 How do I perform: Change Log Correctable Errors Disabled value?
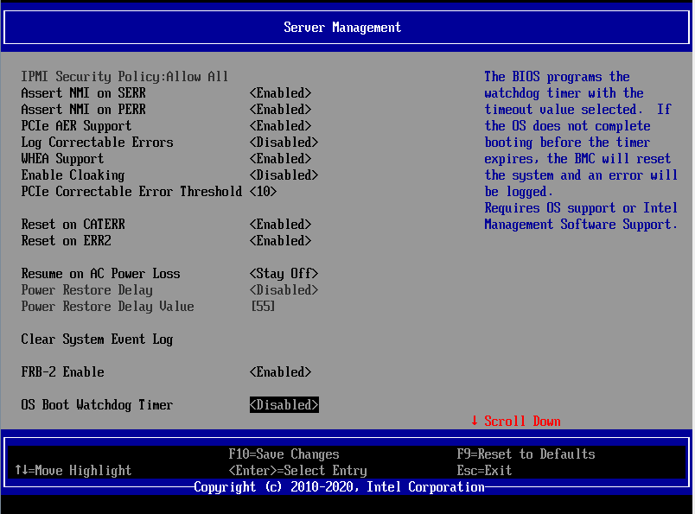pyautogui.click(x=284, y=143)
